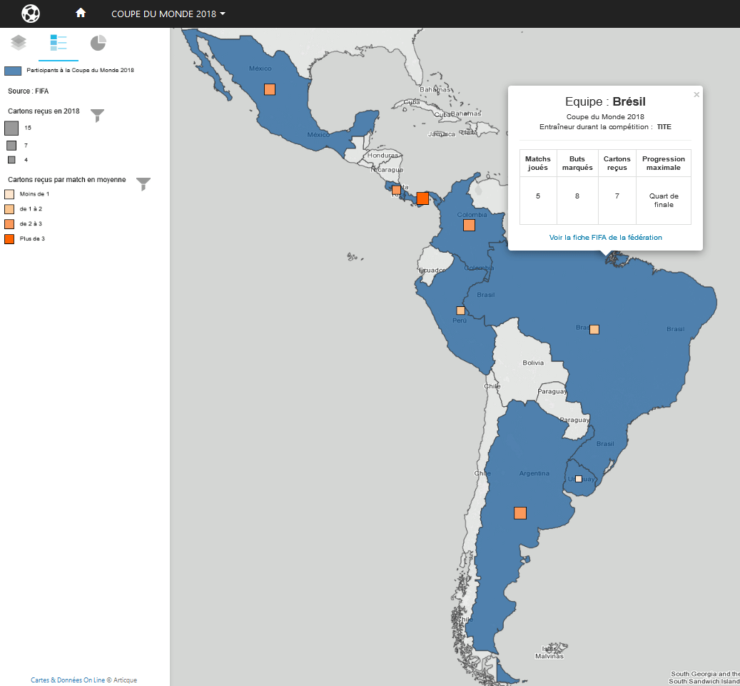740x686 pixels.
Task: Click the Panama dark orange marker
Action: [x=422, y=198]
